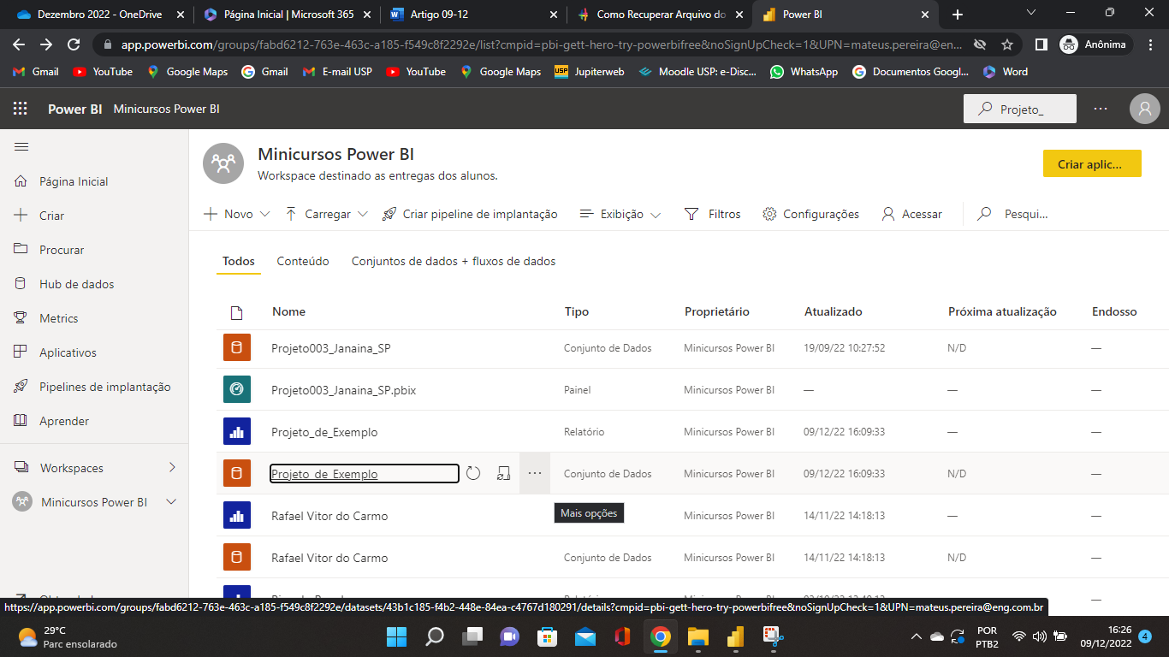Screen dimensions: 1169x657
Task: Switch to Dezembro 2022 - OneDrive browser tab
Action: coord(99,15)
